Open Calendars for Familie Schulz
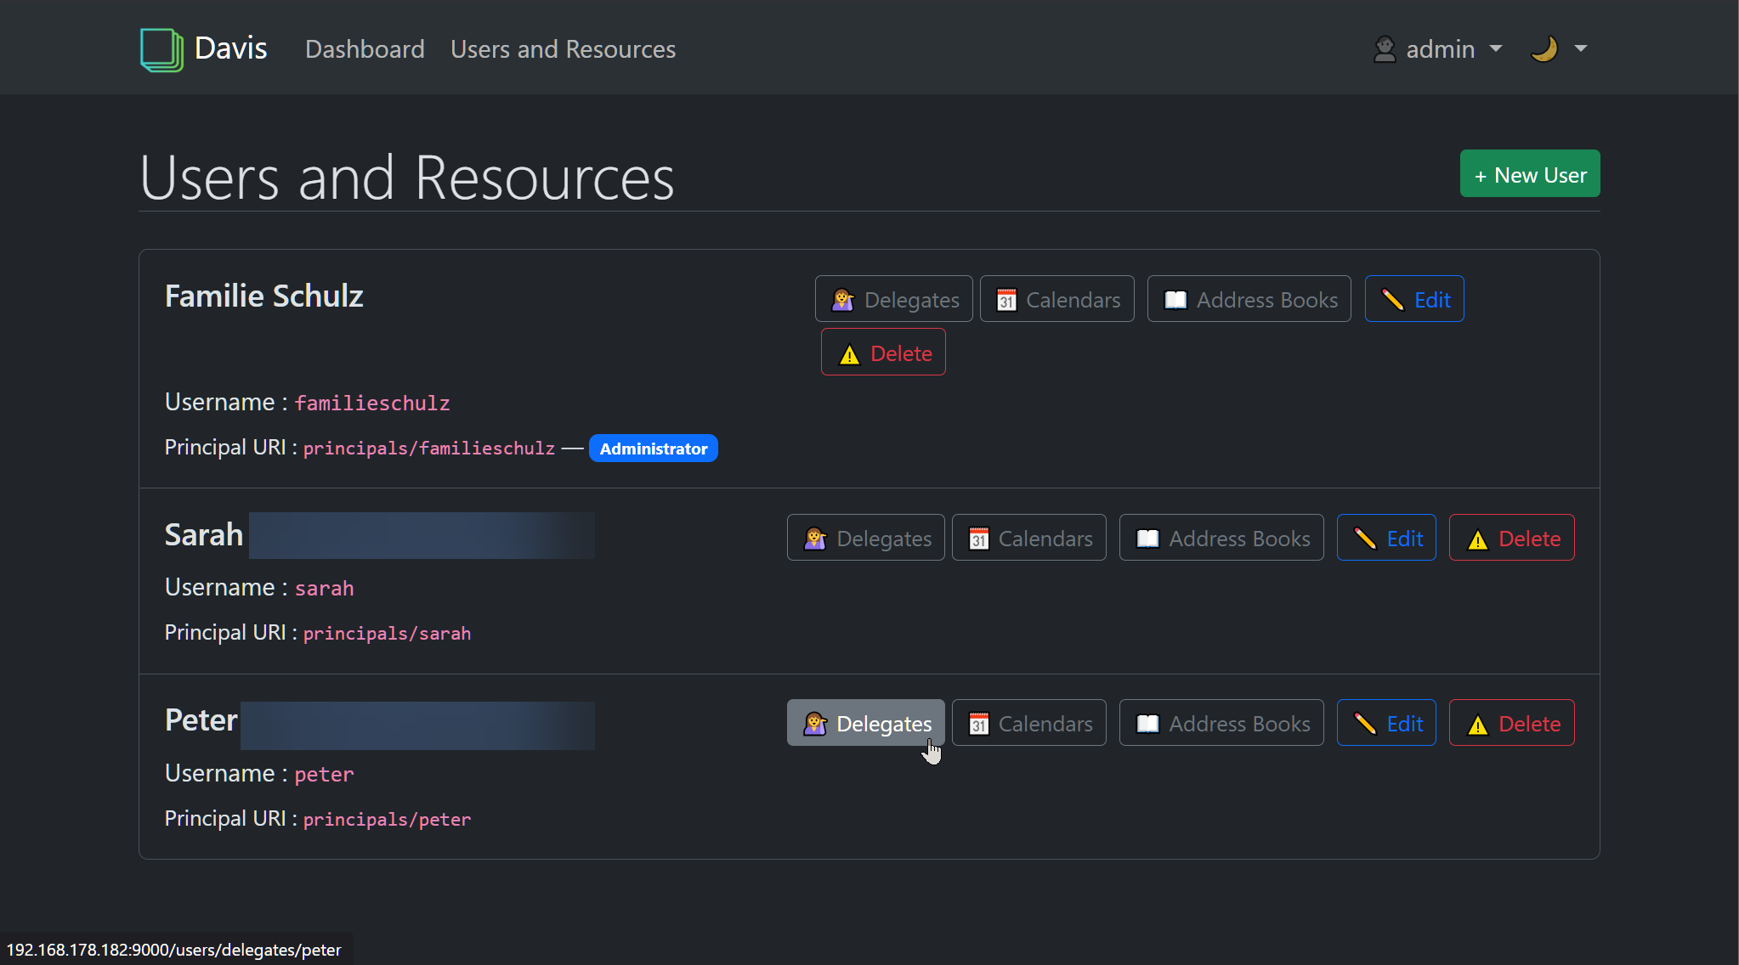This screenshot has width=1739, height=965. tap(1056, 299)
